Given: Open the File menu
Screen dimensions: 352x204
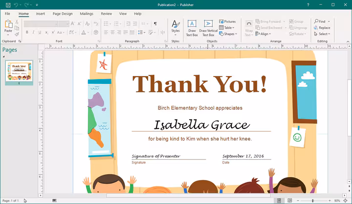Looking at the screenshot, I should (7, 14).
